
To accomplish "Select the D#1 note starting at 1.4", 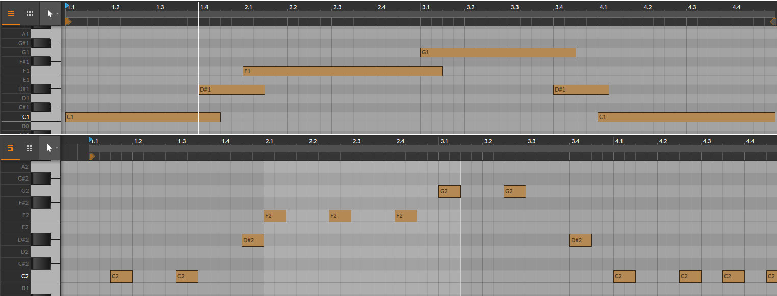I will [x=231, y=90].
